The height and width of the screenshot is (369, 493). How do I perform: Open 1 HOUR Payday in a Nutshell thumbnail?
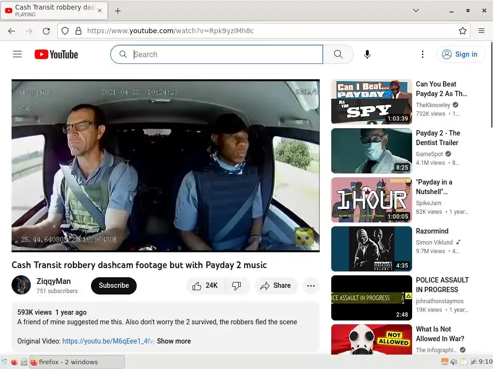(x=371, y=199)
